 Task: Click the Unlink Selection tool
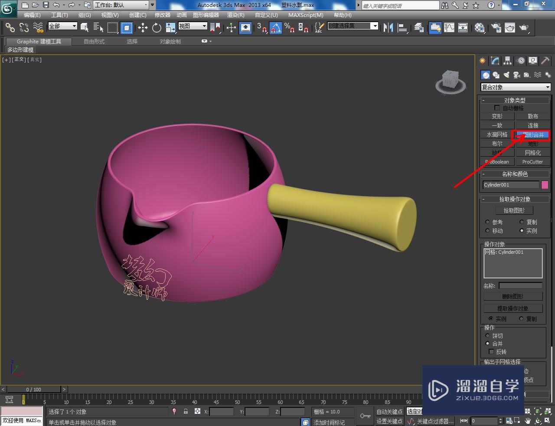click(24, 28)
